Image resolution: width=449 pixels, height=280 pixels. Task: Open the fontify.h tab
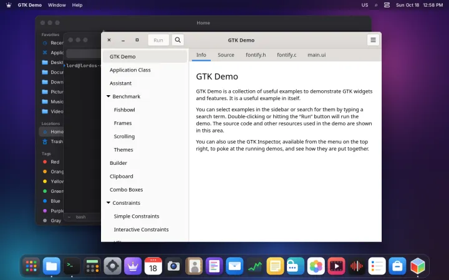pyautogui.click(x=256, y=55)
